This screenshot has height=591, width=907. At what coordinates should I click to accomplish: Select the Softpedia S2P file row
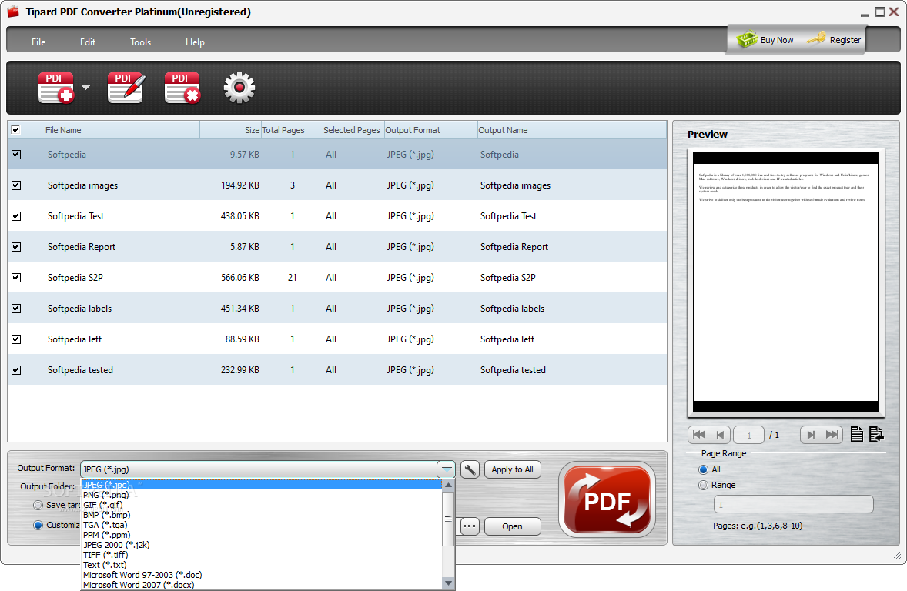337,278
